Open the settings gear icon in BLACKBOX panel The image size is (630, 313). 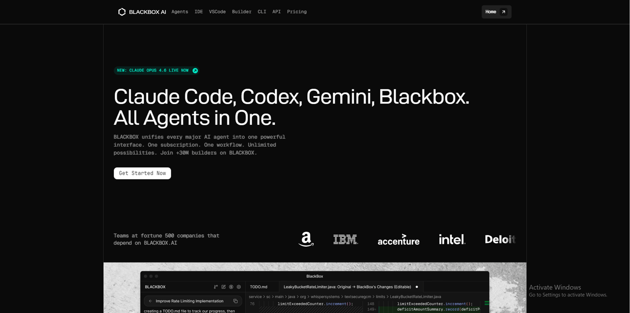click(x=239, y=287)
